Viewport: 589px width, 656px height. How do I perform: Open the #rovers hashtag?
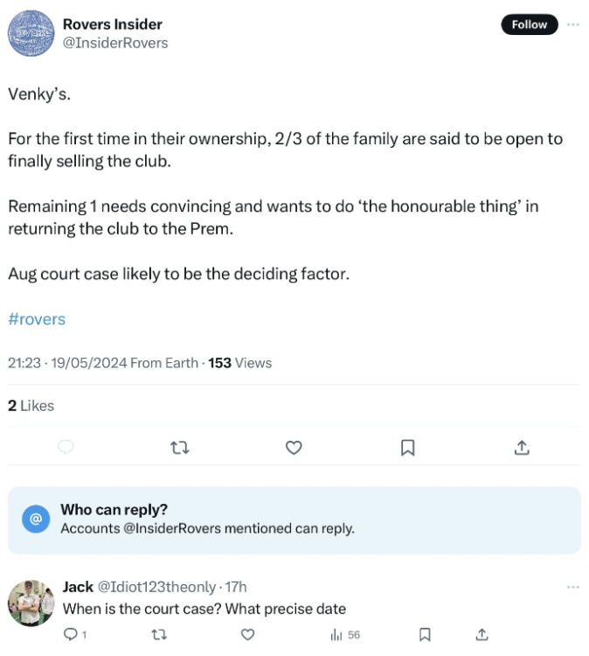[x=37, y=319]
